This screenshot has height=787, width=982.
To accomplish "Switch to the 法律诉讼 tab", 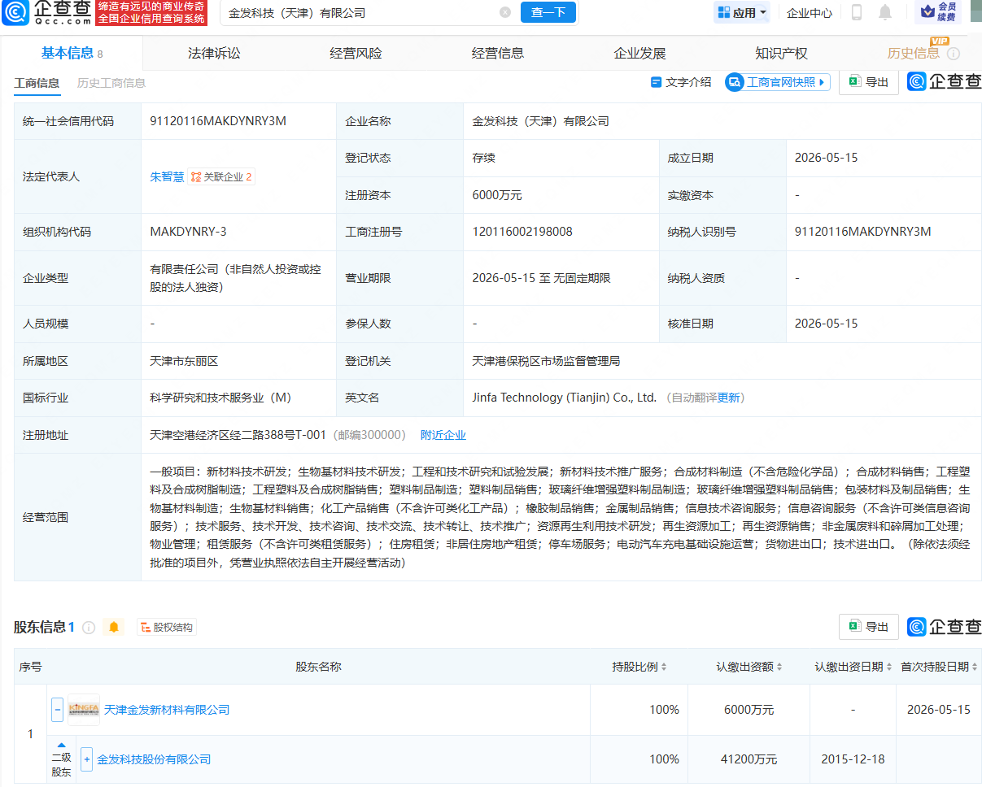I will [x=214, y=54].
